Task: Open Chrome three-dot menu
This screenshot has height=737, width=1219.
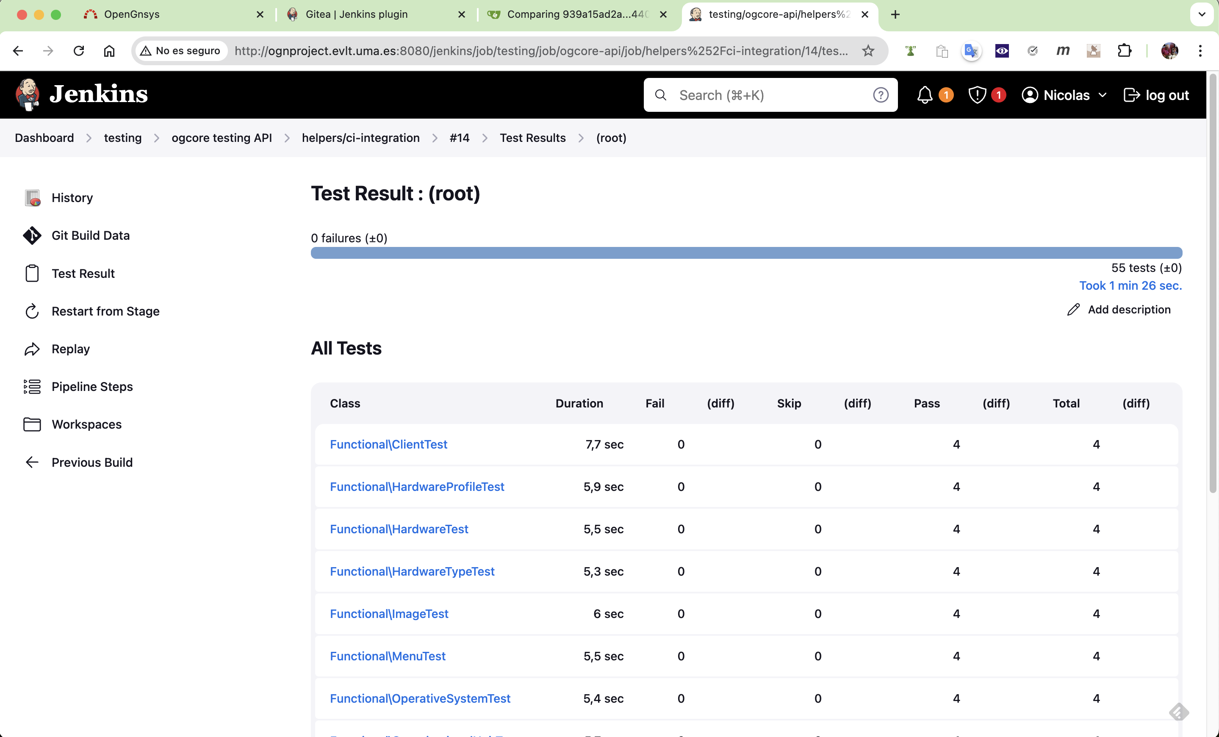Action: [1200, 50]
